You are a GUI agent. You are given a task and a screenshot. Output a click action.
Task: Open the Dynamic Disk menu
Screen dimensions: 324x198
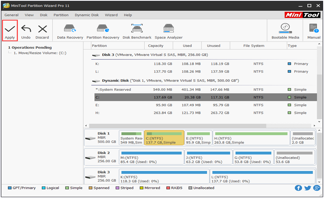click(87, 15)
